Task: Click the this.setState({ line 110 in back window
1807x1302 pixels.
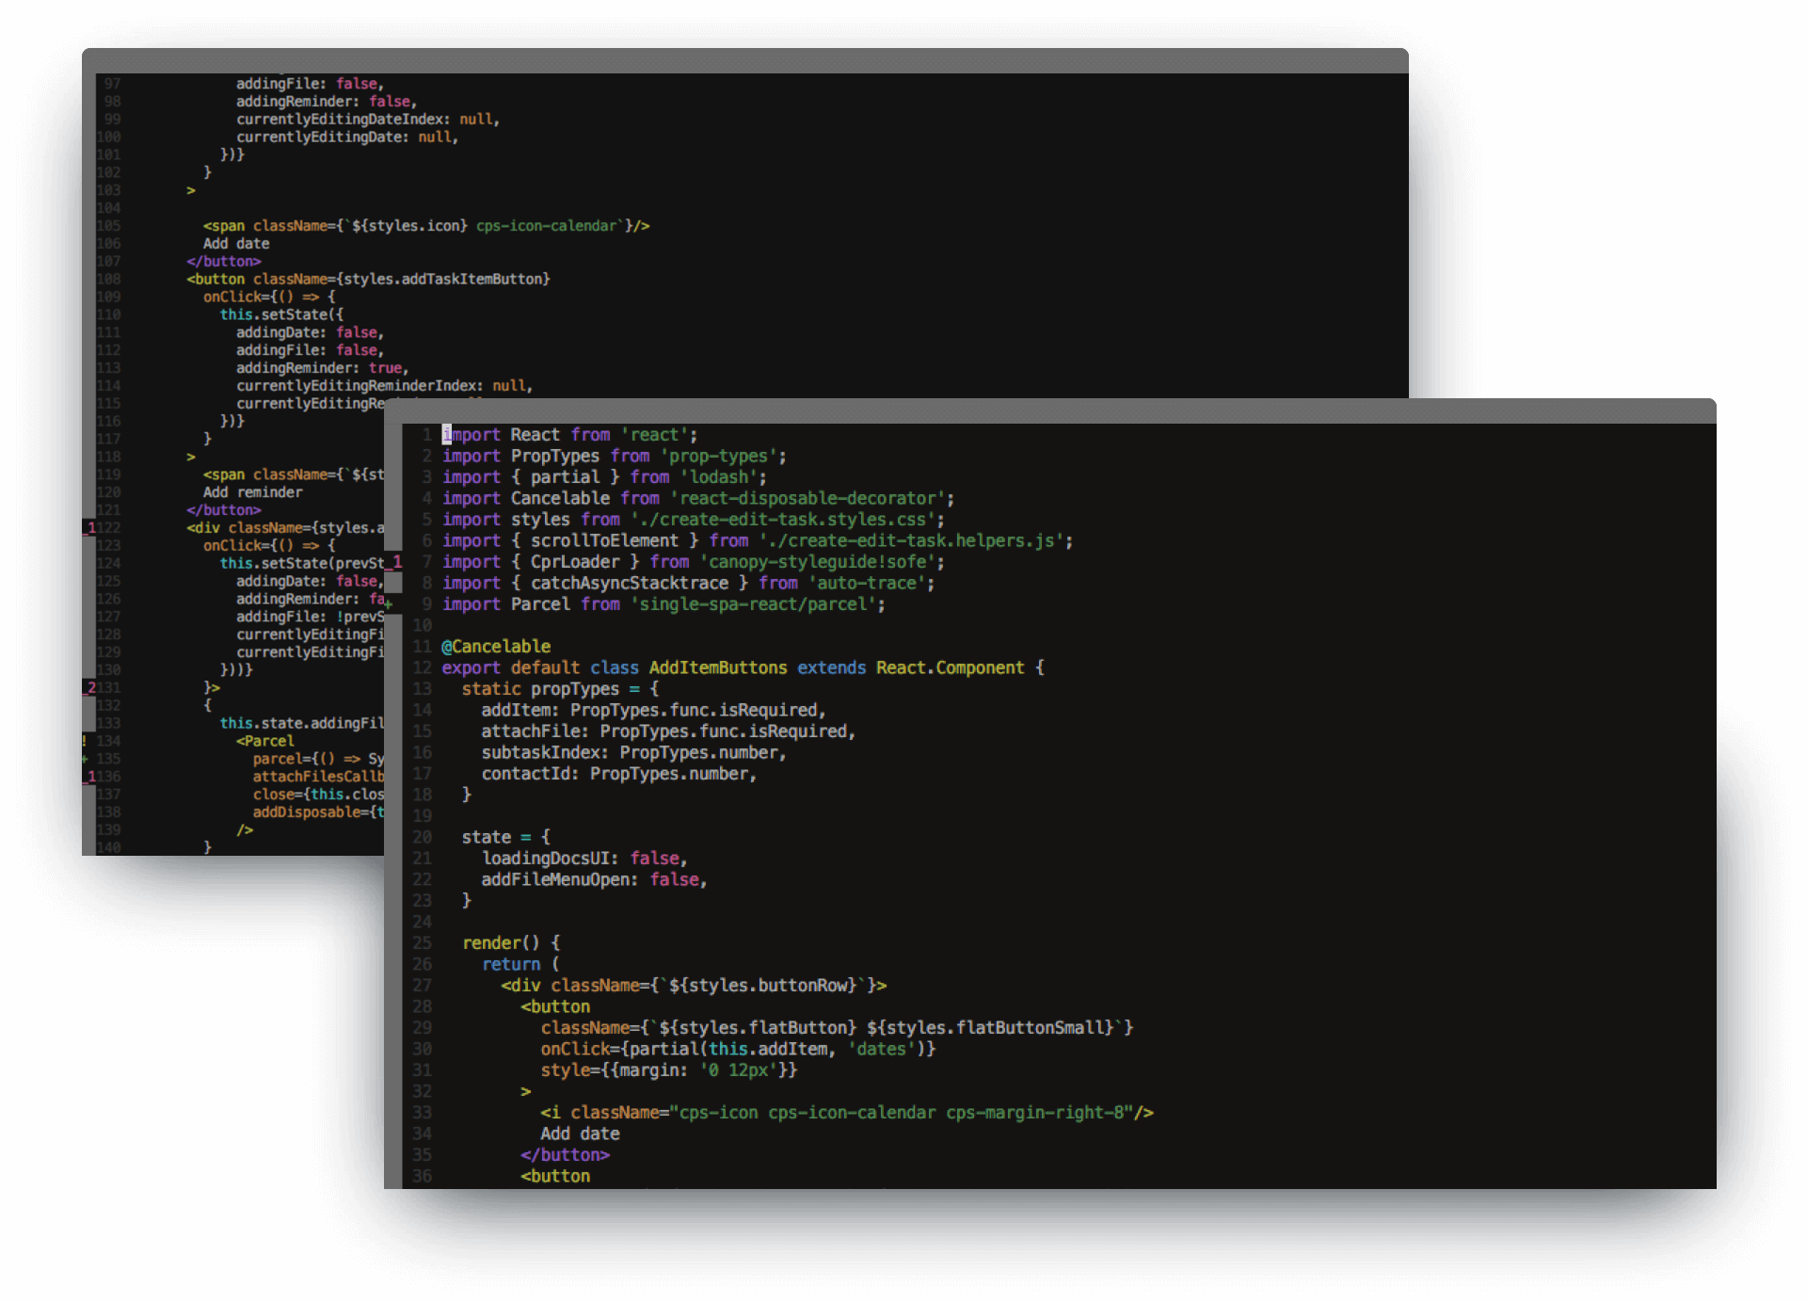Action: click(x=281, y=314)
